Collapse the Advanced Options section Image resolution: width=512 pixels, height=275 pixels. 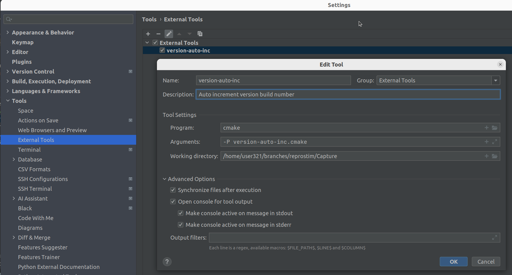165,179
